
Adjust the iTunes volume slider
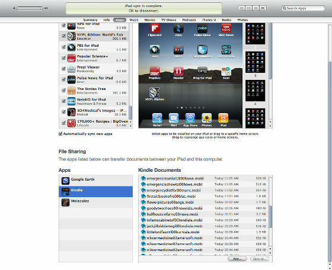tap(30, 8)
